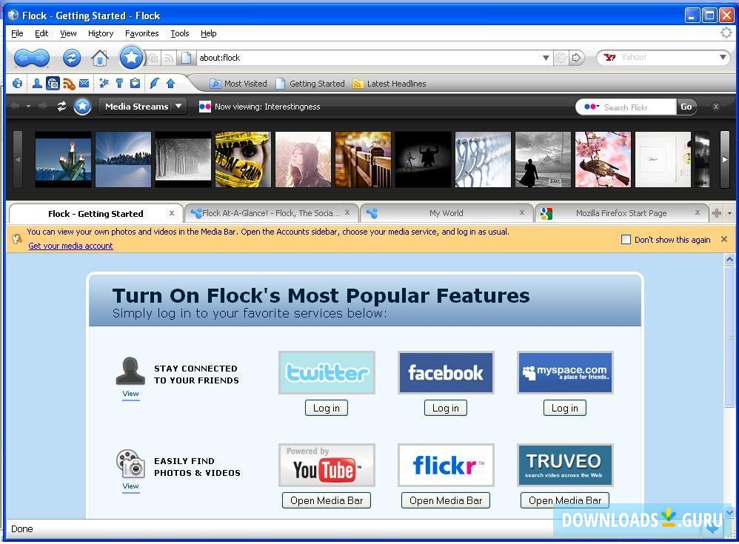Open the Favorites menu

pyautogui.click(x=142, y=33)
